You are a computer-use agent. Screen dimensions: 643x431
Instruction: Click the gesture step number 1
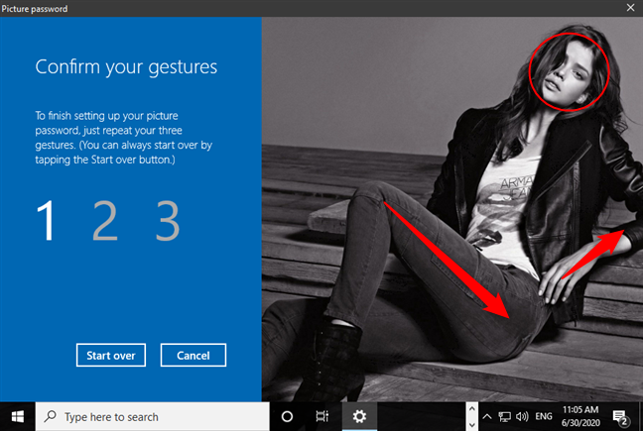(46, 220)
